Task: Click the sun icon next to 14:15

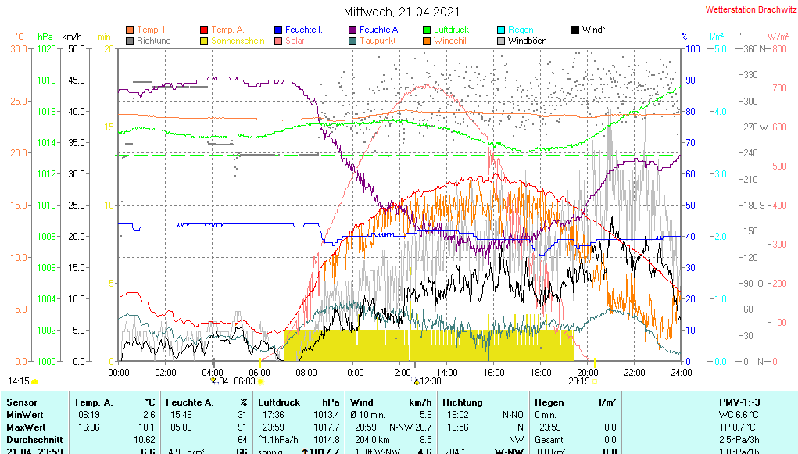Action: tap(35, 381)
